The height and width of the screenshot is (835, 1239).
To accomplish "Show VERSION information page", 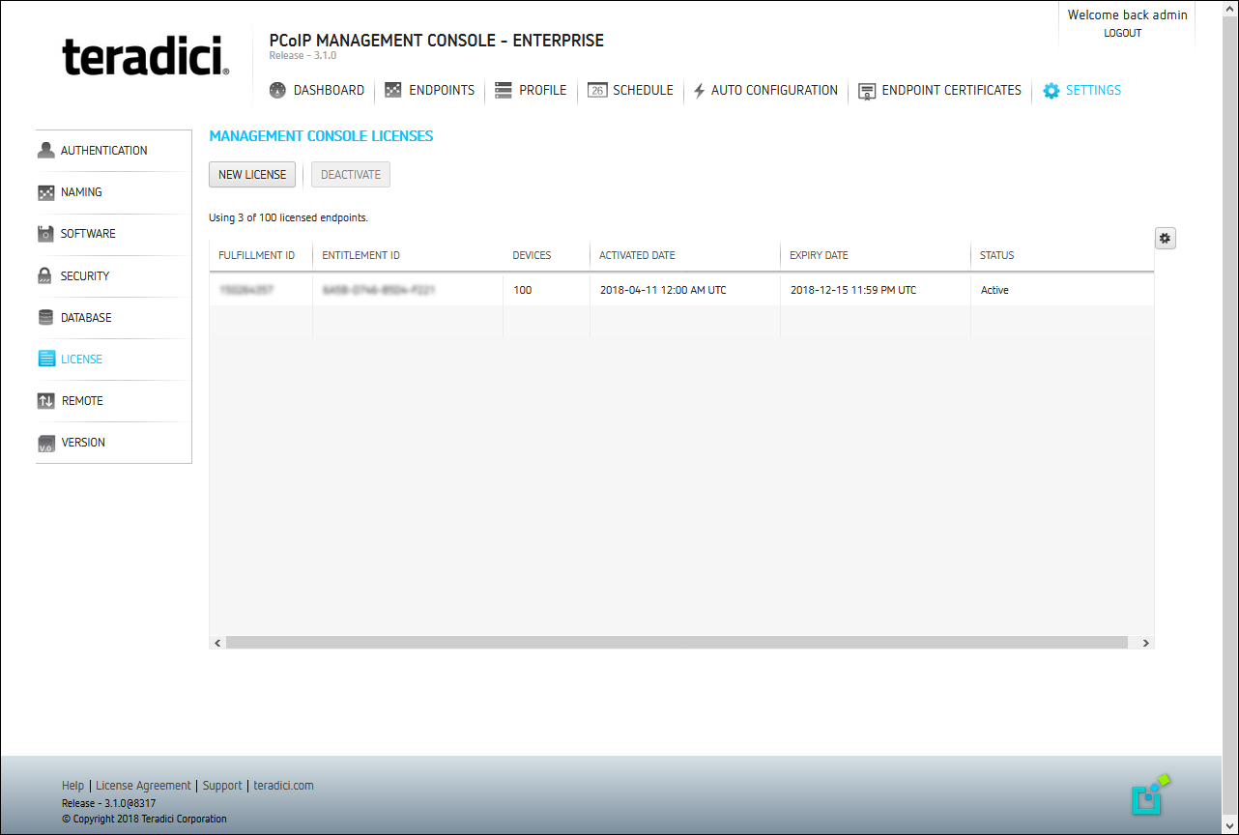I will [x=83, y=443].
